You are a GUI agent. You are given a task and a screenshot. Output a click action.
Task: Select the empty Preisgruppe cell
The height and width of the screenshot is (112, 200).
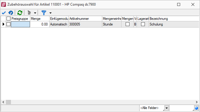tap(20, 24)
